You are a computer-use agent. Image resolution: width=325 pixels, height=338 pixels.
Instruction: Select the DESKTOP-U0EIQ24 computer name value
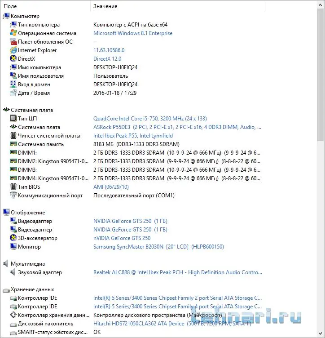point(115,67)
